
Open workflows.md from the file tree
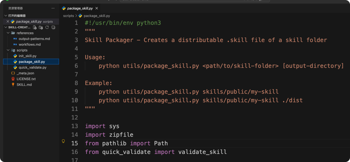coord(30,44)
